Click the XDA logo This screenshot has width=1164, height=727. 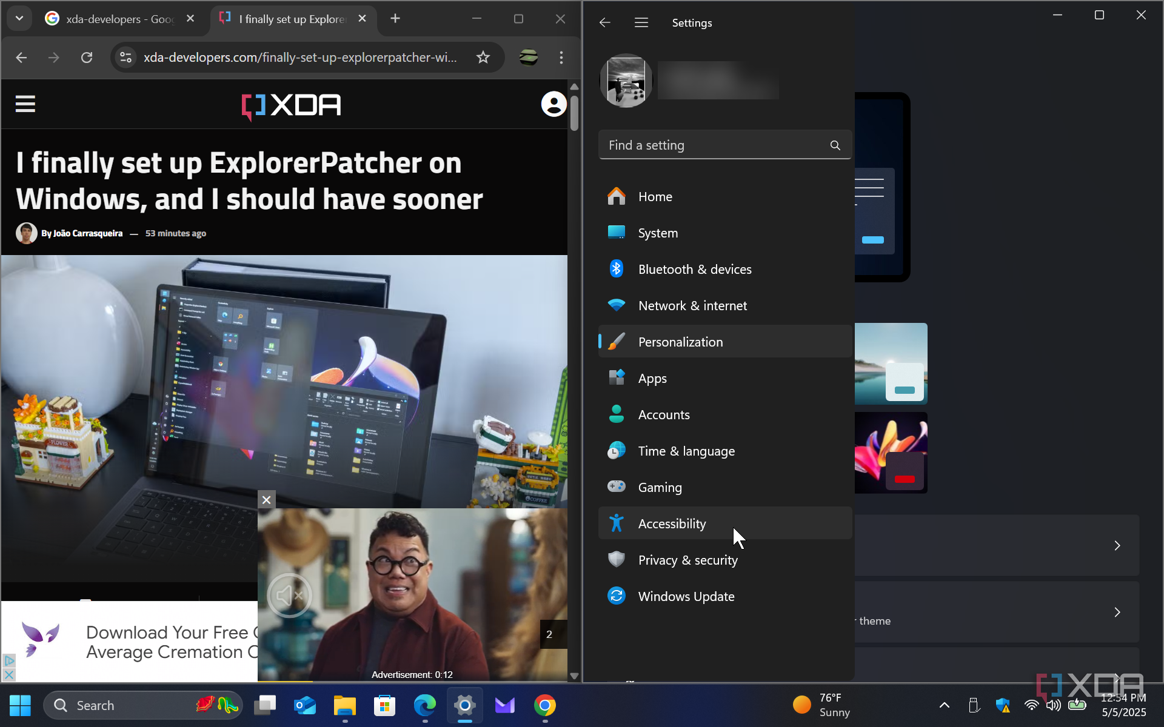(291, 106)
